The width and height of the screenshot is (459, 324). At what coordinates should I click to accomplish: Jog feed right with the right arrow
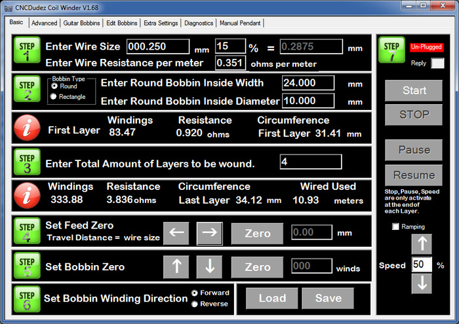[x=210, y=234]
